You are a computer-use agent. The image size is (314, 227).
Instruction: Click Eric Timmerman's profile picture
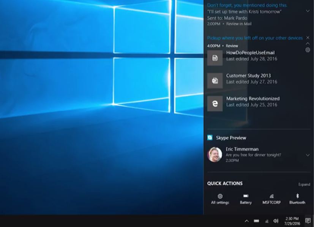tap(215, 154)
